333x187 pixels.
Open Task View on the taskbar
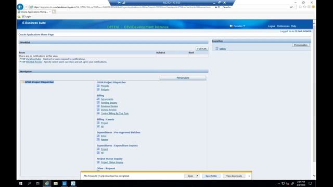[38, 183]
